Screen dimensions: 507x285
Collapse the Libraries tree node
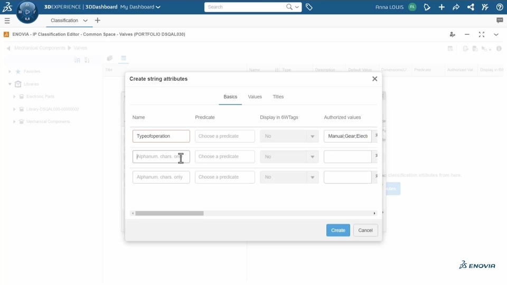click(10, 84)
